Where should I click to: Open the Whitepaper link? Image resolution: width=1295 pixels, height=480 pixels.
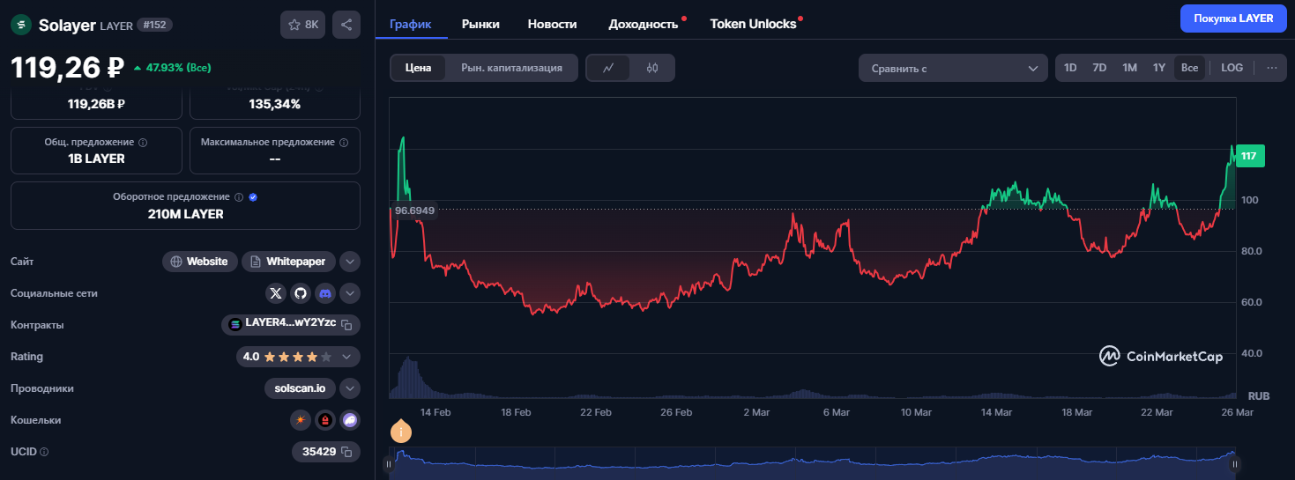click(x=288, y=262)
